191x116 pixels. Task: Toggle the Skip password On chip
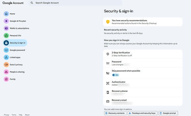(x=115, y=75)
